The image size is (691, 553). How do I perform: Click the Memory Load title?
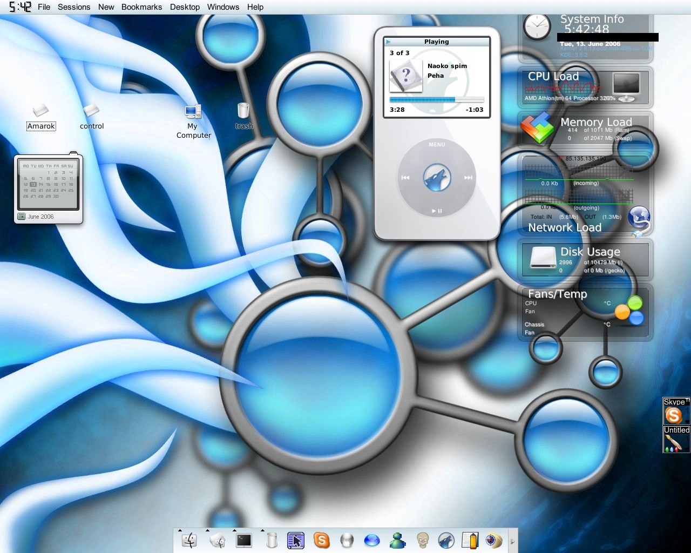click(x=596, y=122)
